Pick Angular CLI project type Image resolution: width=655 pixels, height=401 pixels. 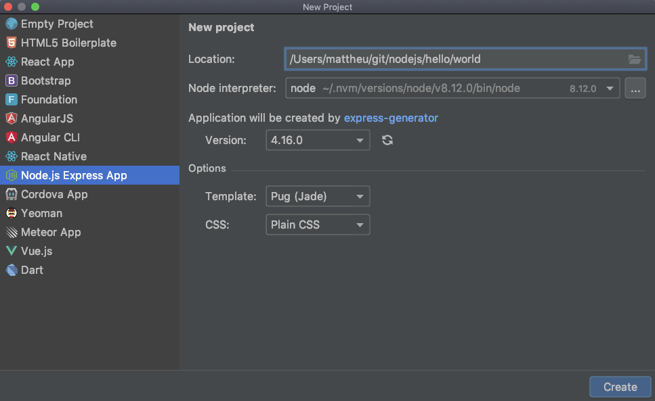(x=90, y=137)
